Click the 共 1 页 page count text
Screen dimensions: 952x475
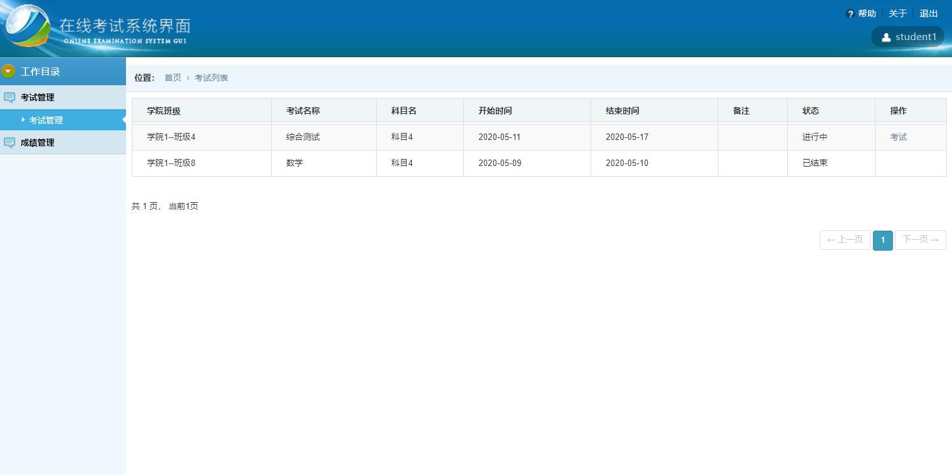click(x=144, y=206)
